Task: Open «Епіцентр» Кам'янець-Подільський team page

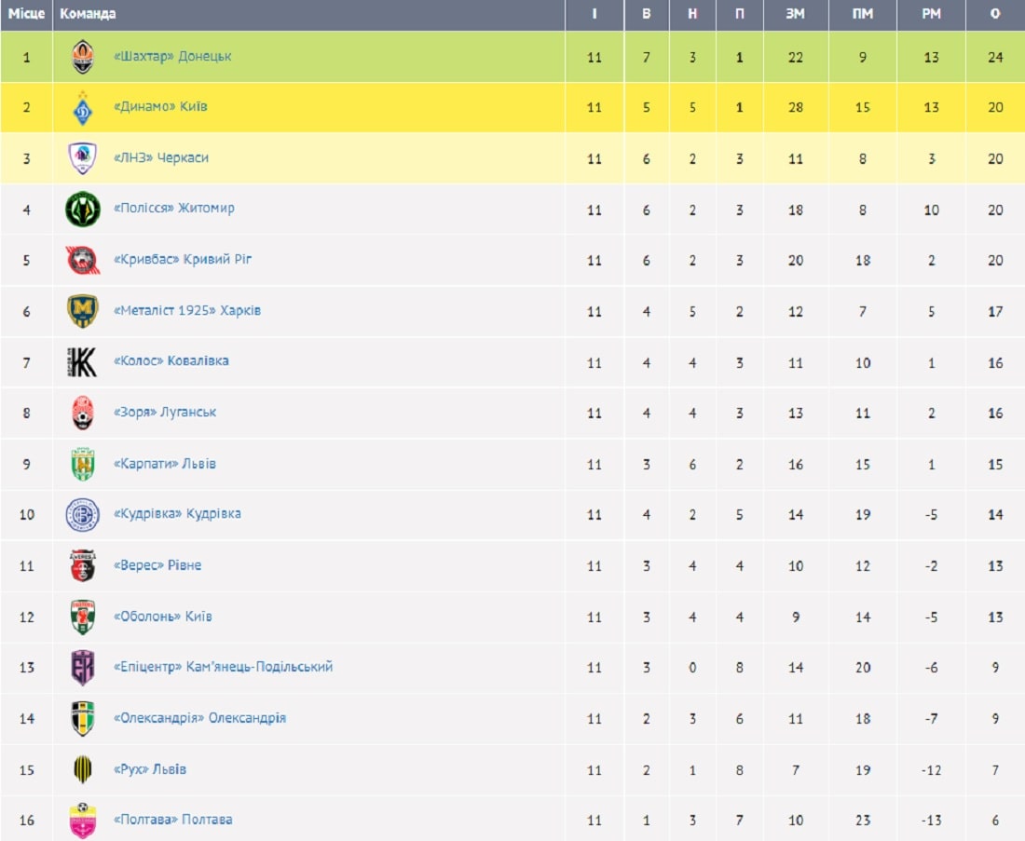Action: coord(223,667)
